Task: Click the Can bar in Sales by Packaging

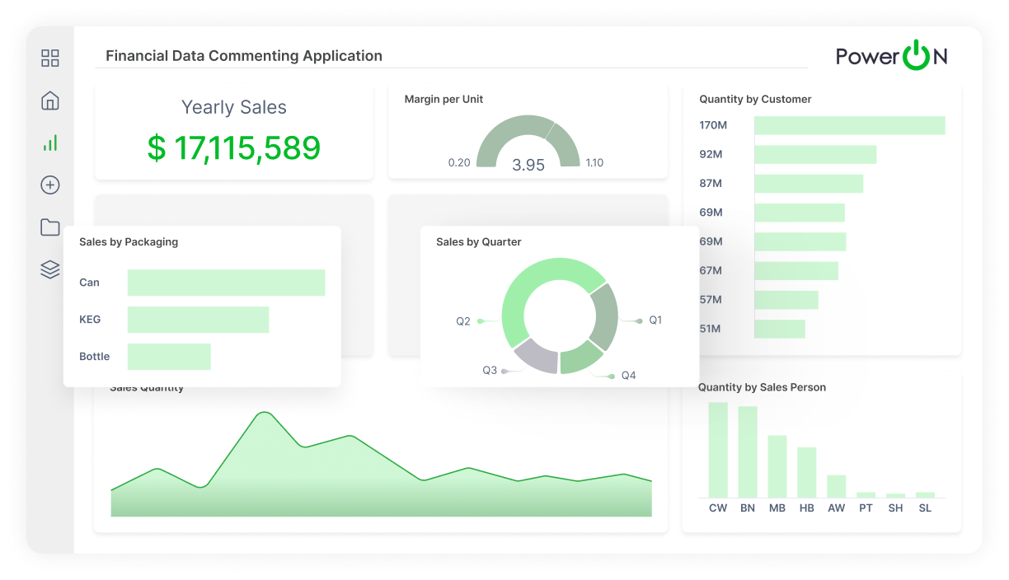Action: click(x=226, y=283)
